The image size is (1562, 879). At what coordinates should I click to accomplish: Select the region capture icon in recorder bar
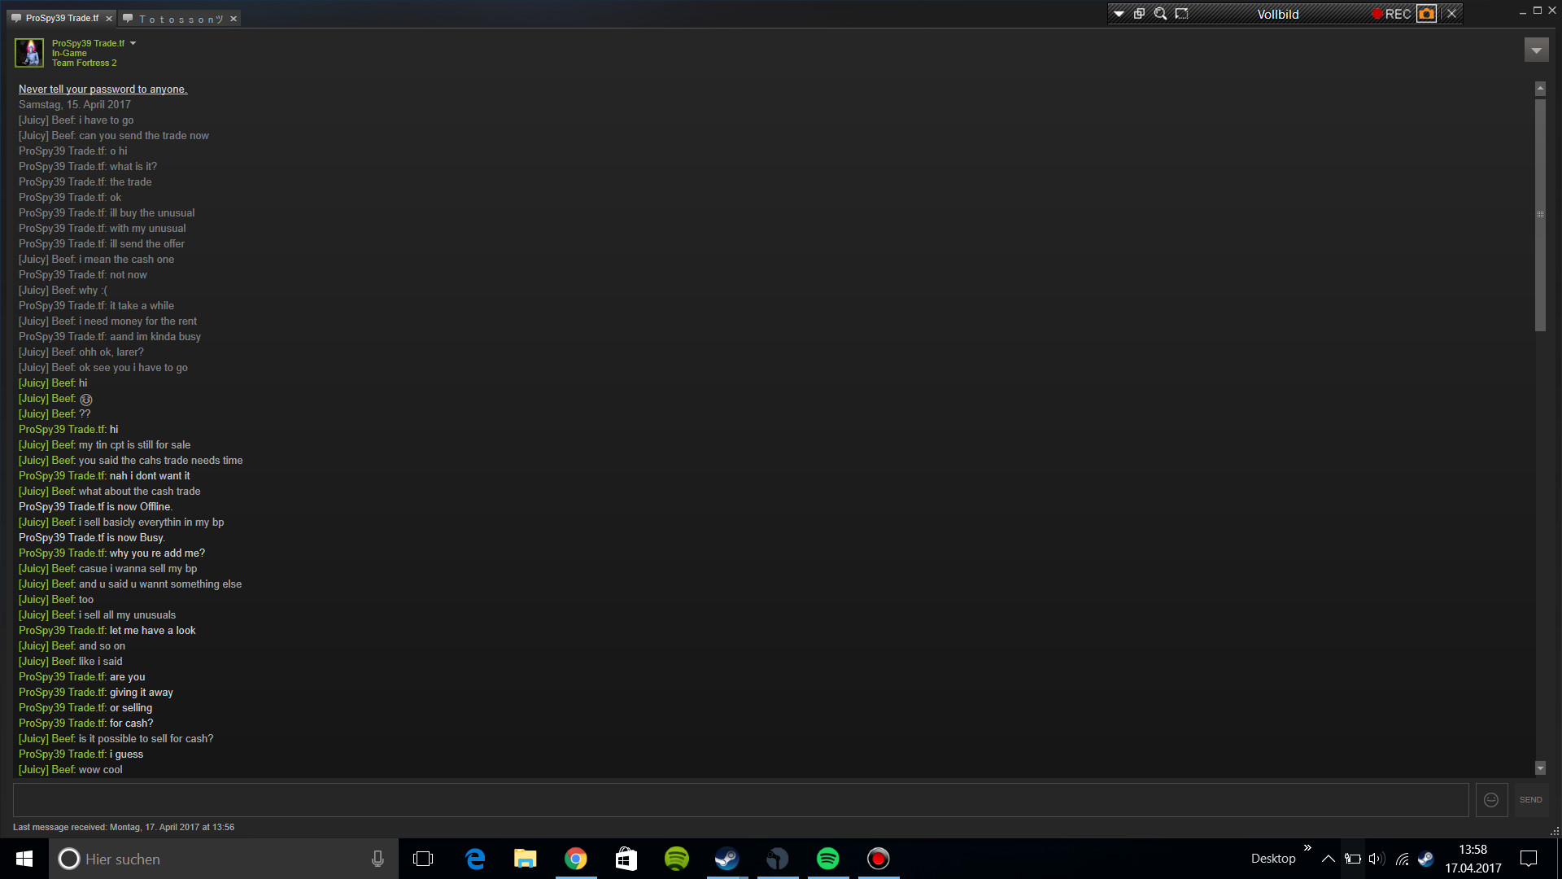pyautogui.click(x=1181, y=14)
